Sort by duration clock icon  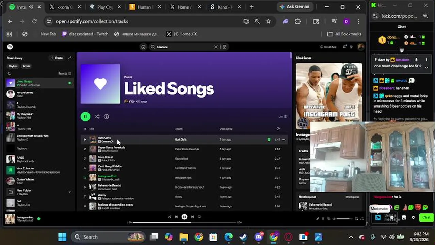pos(278,129)
